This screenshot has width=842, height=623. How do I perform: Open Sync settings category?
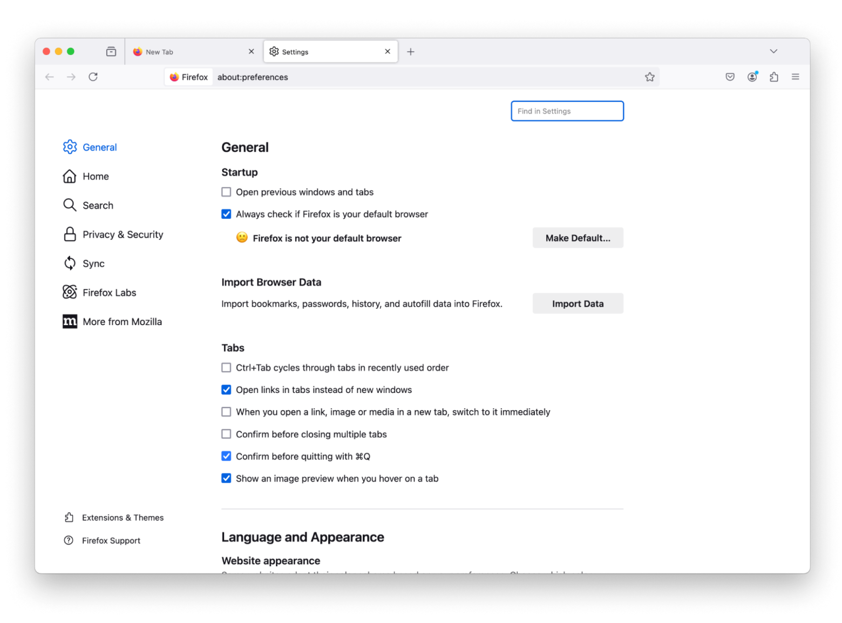click(x=84, y=264)
